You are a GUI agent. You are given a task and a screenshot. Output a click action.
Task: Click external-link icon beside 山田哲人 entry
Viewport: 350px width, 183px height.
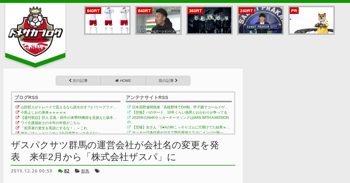[17, 107]
